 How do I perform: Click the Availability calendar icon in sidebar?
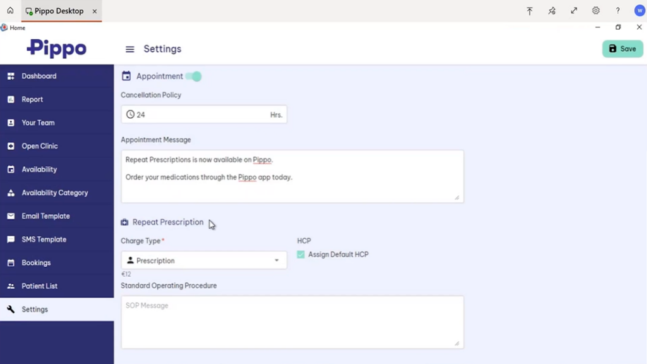tap(11, 169)
